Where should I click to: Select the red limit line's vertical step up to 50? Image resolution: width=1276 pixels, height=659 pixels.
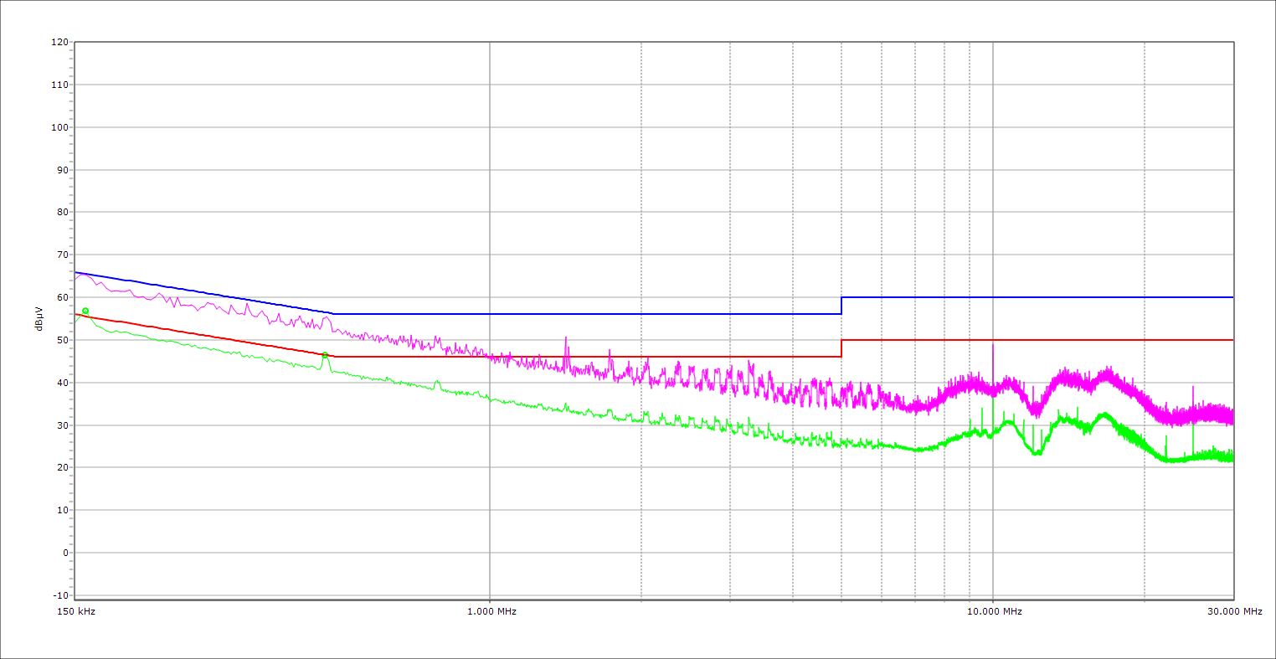841,348
